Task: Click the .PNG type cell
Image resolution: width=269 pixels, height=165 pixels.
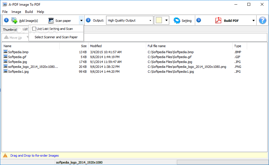Action: pos(238,67)
